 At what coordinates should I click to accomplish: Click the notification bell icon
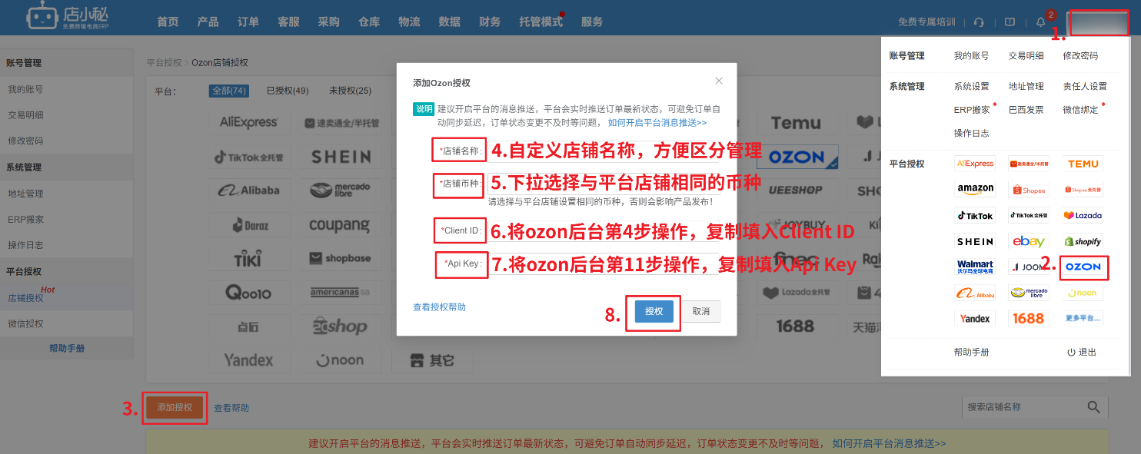pyautogui.click(x=1040, y=22)
